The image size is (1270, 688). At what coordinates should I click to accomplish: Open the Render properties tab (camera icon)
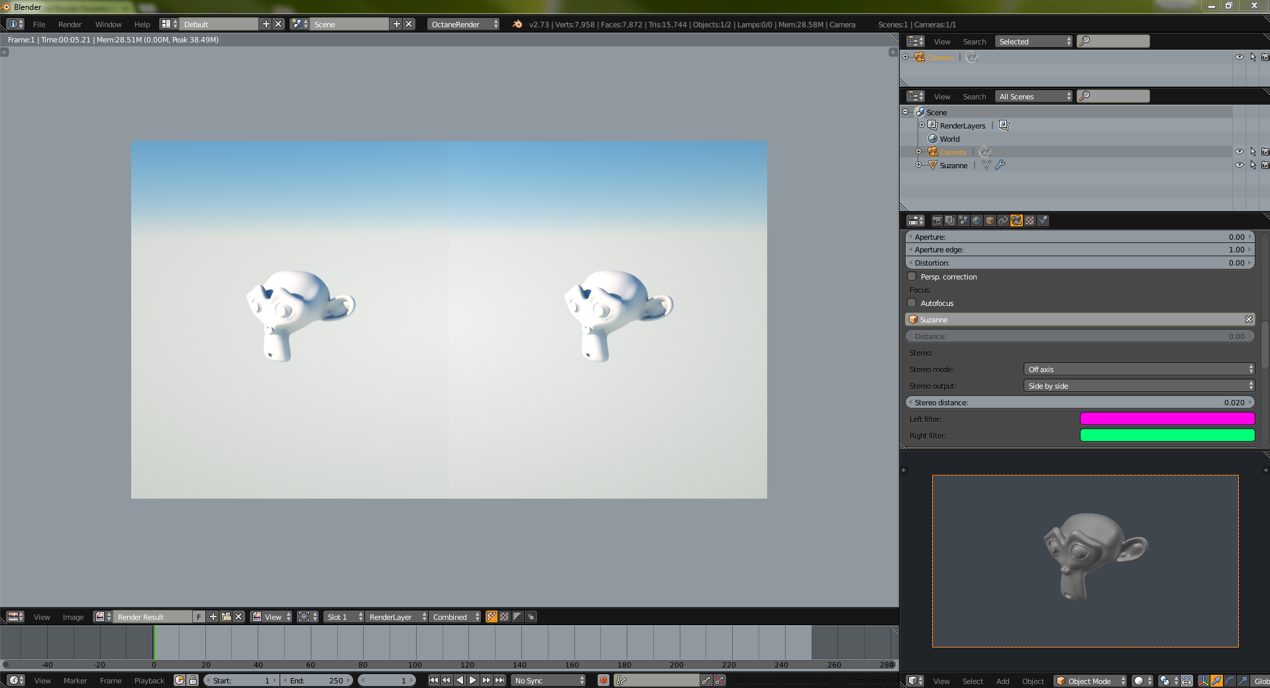[x=937, y=221]
